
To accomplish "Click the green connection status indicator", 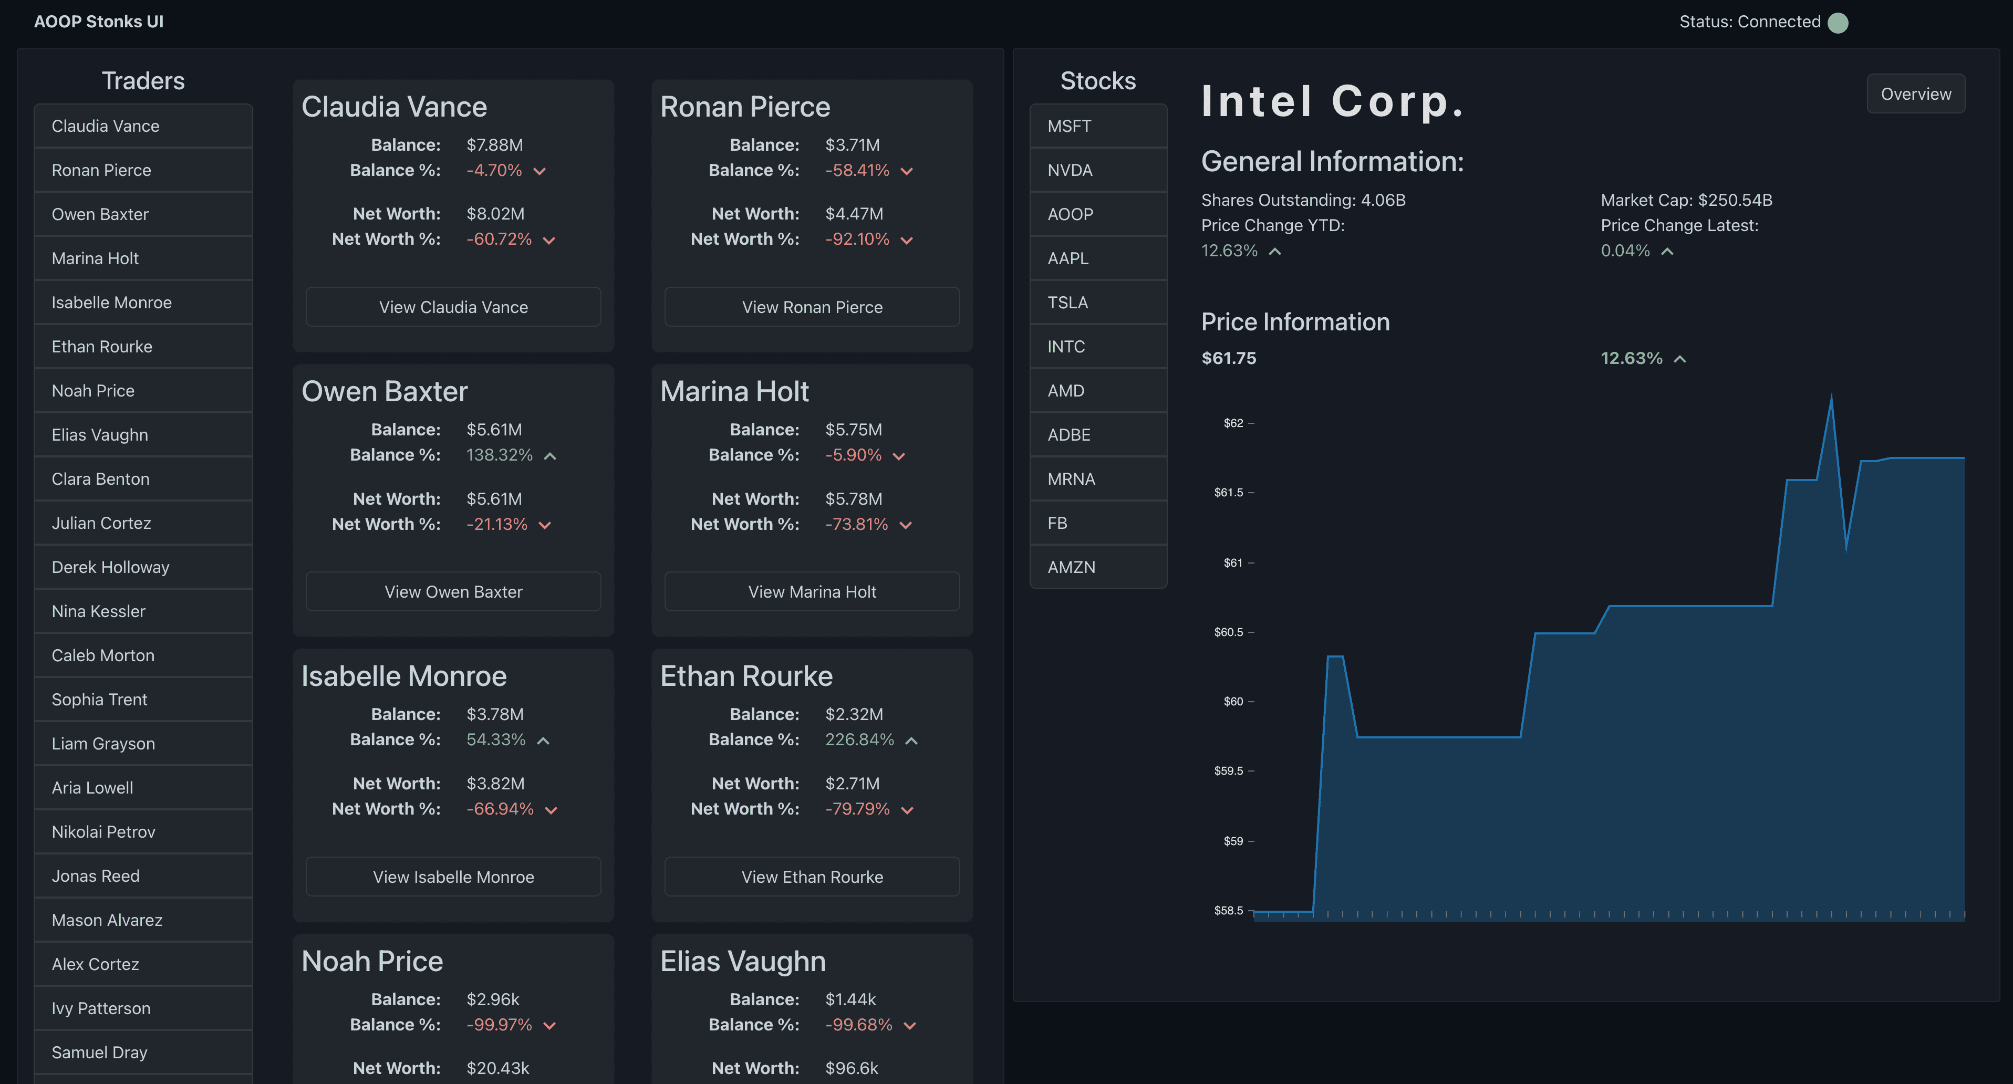I will click(x=1837, y=22).
